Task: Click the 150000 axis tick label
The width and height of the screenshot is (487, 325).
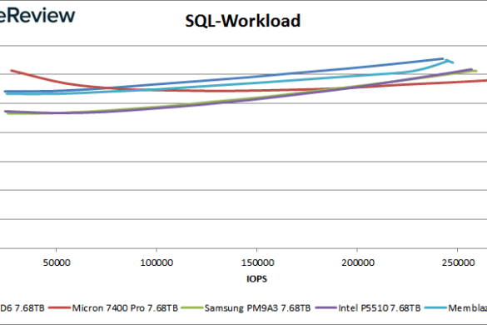Action: (257, 262)
